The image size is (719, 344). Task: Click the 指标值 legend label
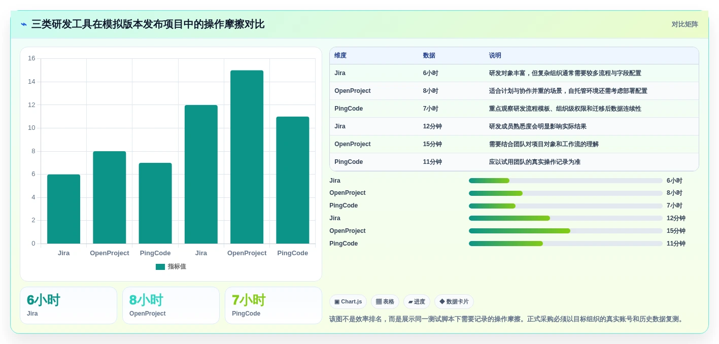[177, 267]
